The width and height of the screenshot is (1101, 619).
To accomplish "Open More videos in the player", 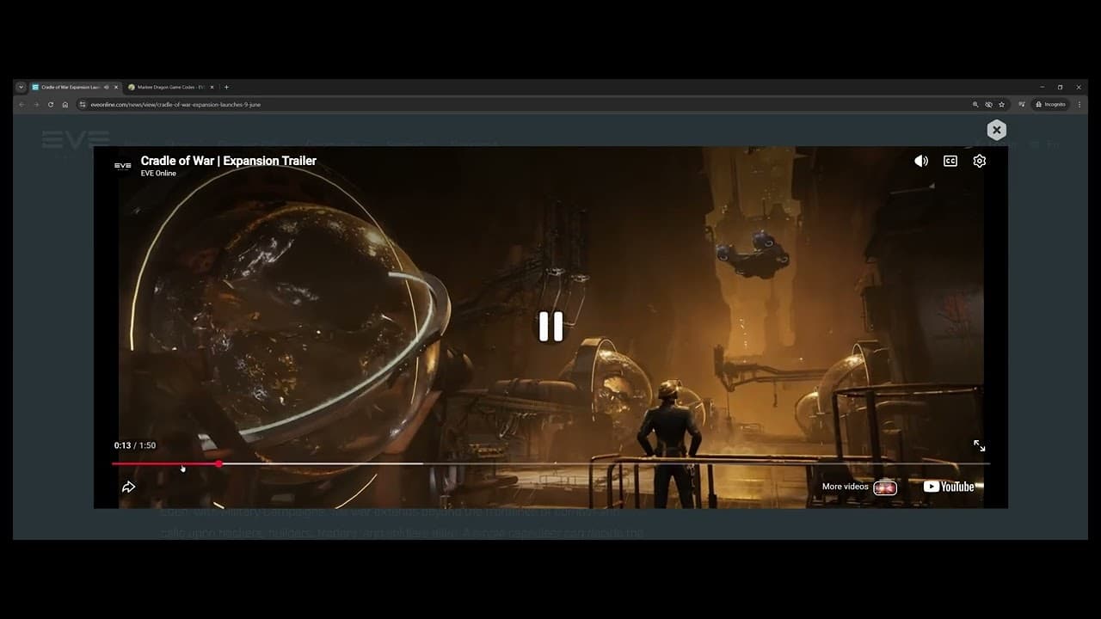I will [859, 487].
